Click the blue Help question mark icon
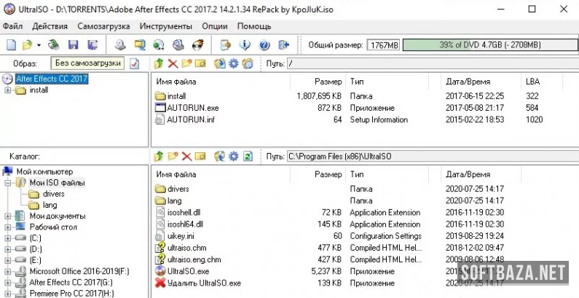The height and width of the screenshot is (298, 579). pyautogui.click(x=264, y=45)
